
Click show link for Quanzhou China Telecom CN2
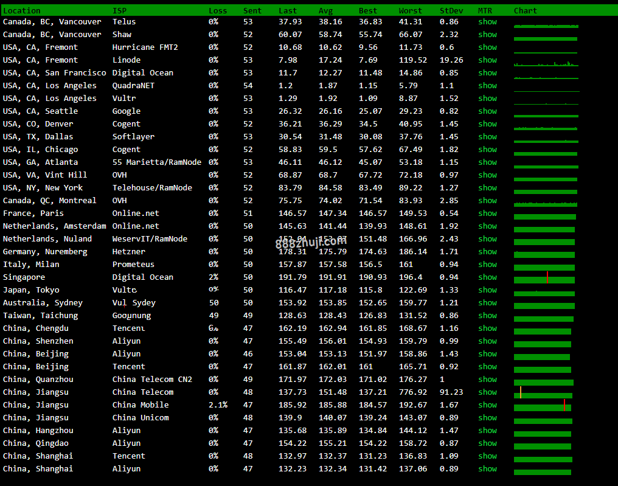(x=488, y=379)
